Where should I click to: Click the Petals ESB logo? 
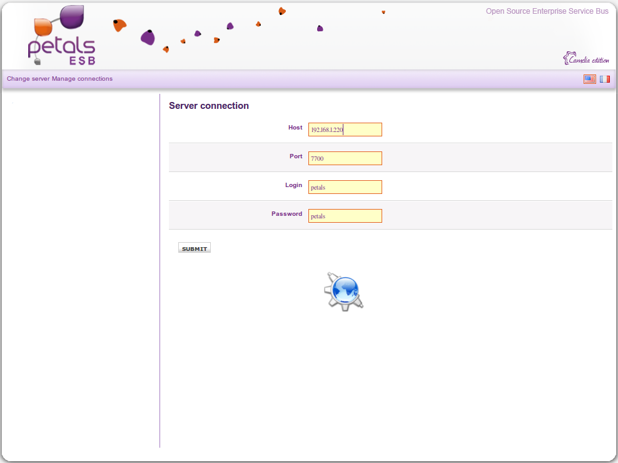(x=61, y=36)
